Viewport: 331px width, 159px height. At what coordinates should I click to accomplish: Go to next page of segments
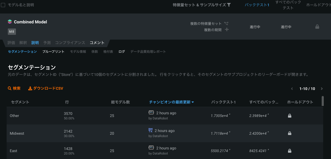[322, 89]
